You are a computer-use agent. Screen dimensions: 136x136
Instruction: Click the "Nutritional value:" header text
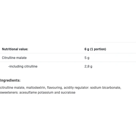tap(15, 49)
